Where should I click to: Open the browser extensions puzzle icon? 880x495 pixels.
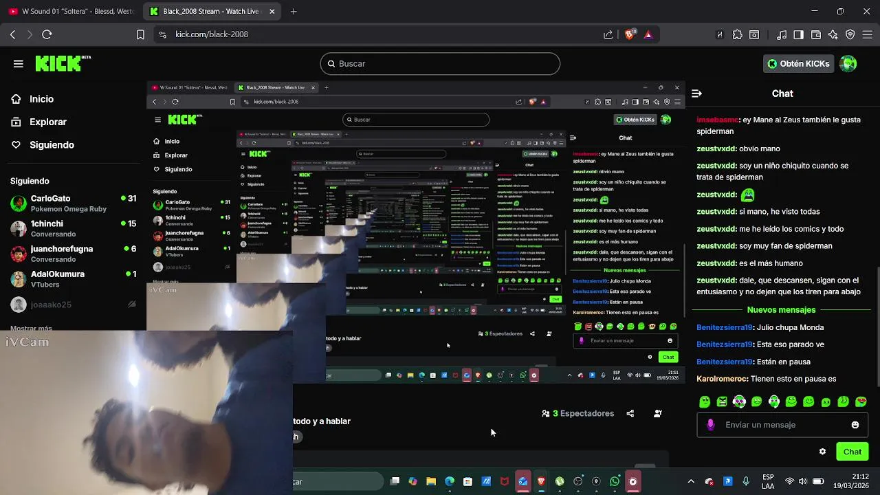(738, 34)
